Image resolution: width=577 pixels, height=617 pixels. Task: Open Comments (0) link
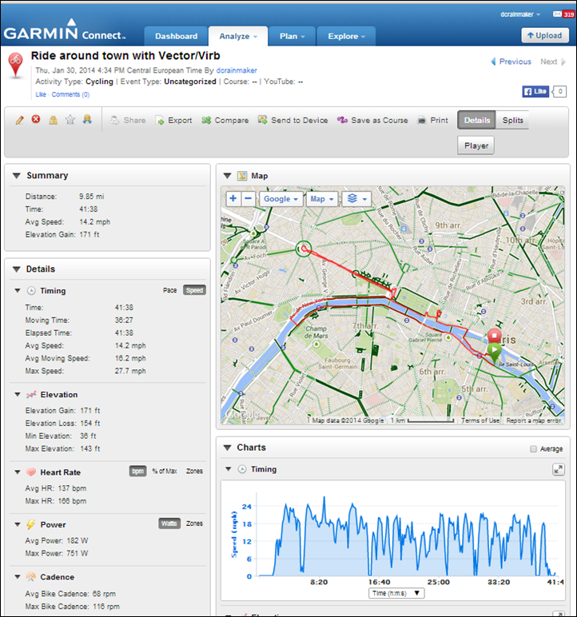[70, 94]
